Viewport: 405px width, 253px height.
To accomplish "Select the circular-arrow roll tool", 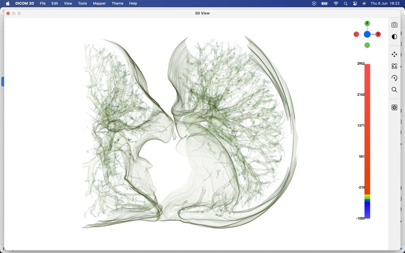I will tap(394, 78).
